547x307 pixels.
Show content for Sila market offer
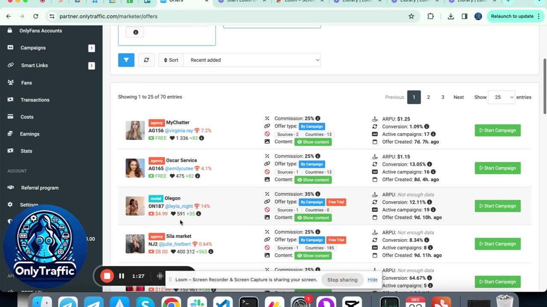[x=313, y=256]
